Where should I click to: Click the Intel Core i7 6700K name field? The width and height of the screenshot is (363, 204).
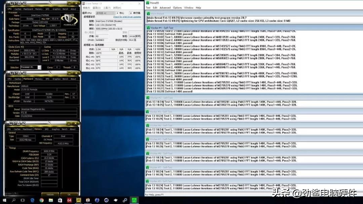(x=40, y=15)
